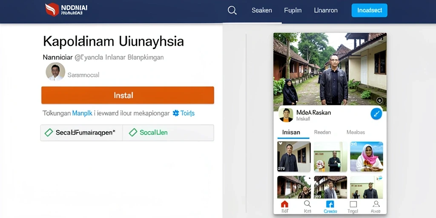Switch to the Mealbas tab
Image resolution: width=436 pixels, height=218 pixels.
click(356, 132)
